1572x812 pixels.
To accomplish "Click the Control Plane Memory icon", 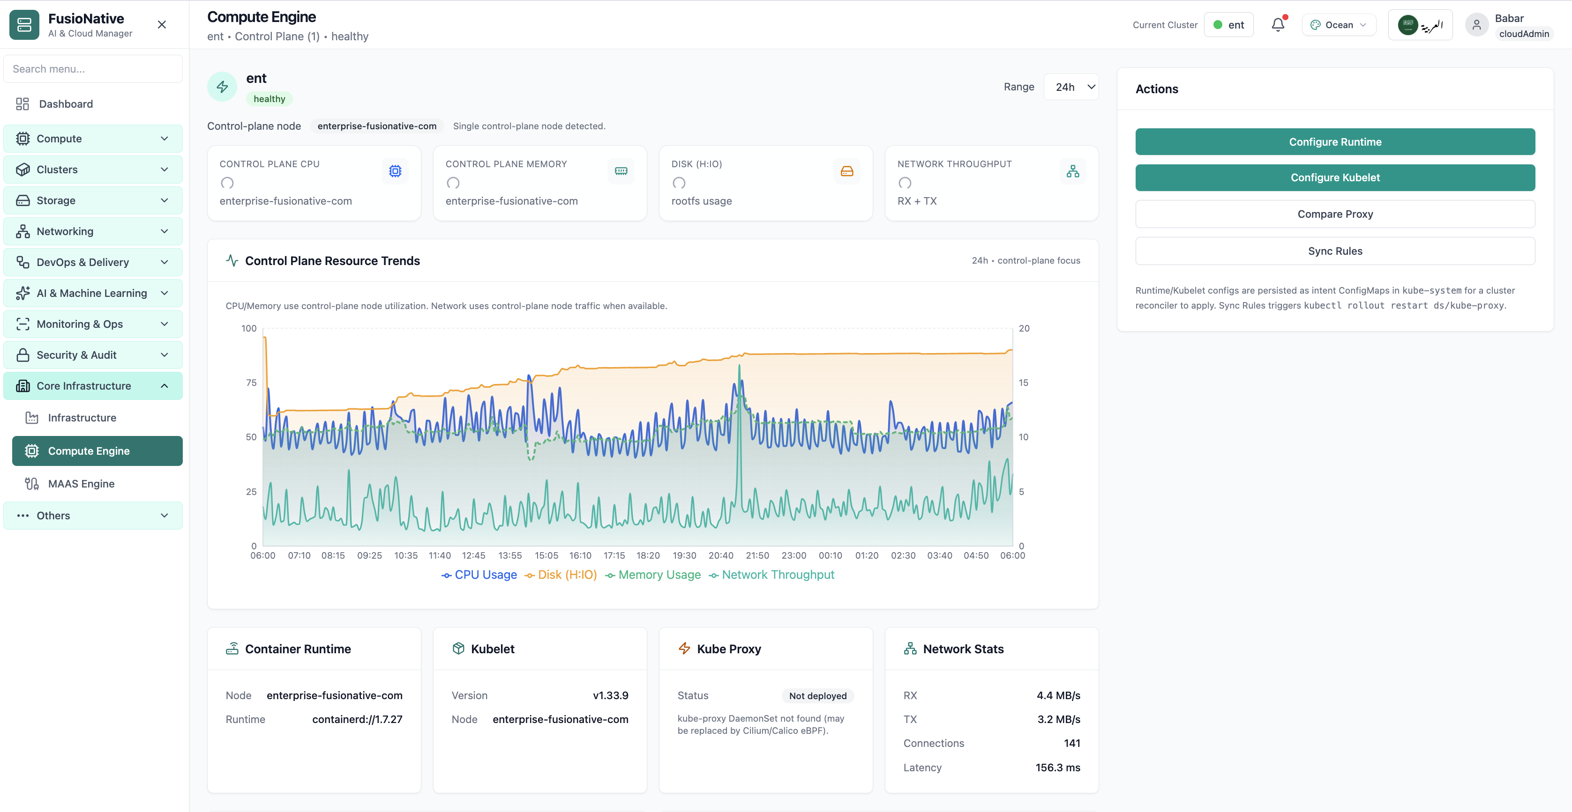I will point(621,171).
